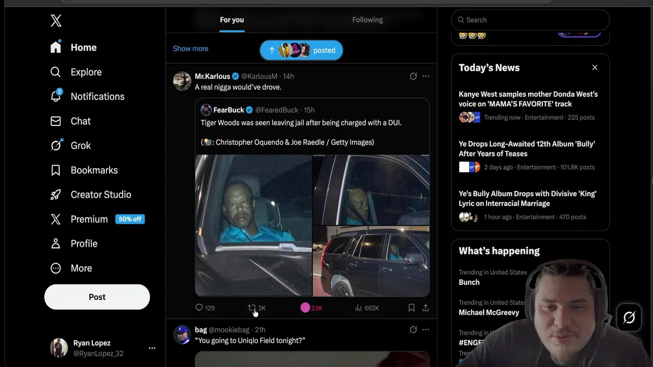Click Mr.Karlous avatar

(182, 81)
